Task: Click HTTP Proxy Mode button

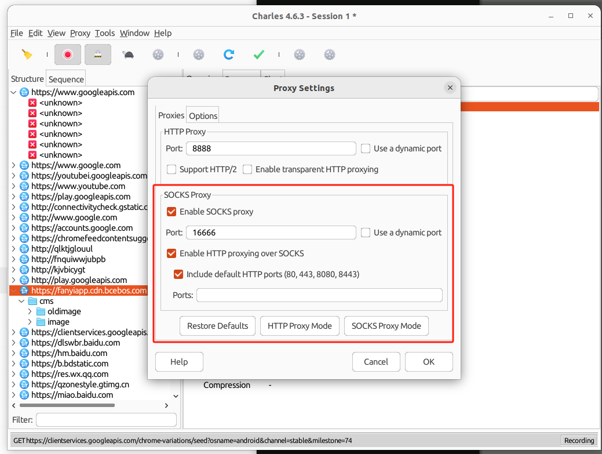Action: pos(300,326)
